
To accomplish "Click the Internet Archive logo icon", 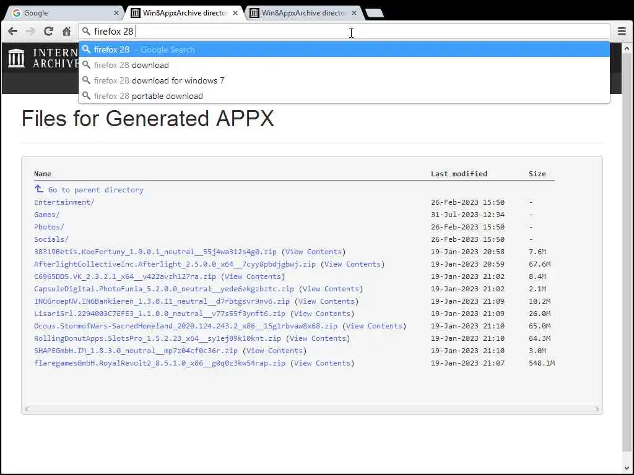I will click(16, 58).
